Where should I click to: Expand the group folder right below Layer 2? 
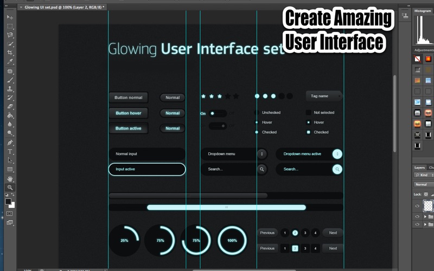425,216
